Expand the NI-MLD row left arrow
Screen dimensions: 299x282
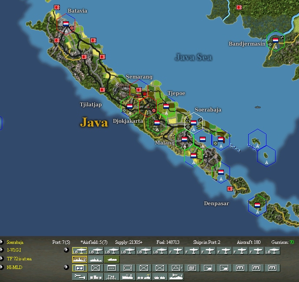(2, 267)
